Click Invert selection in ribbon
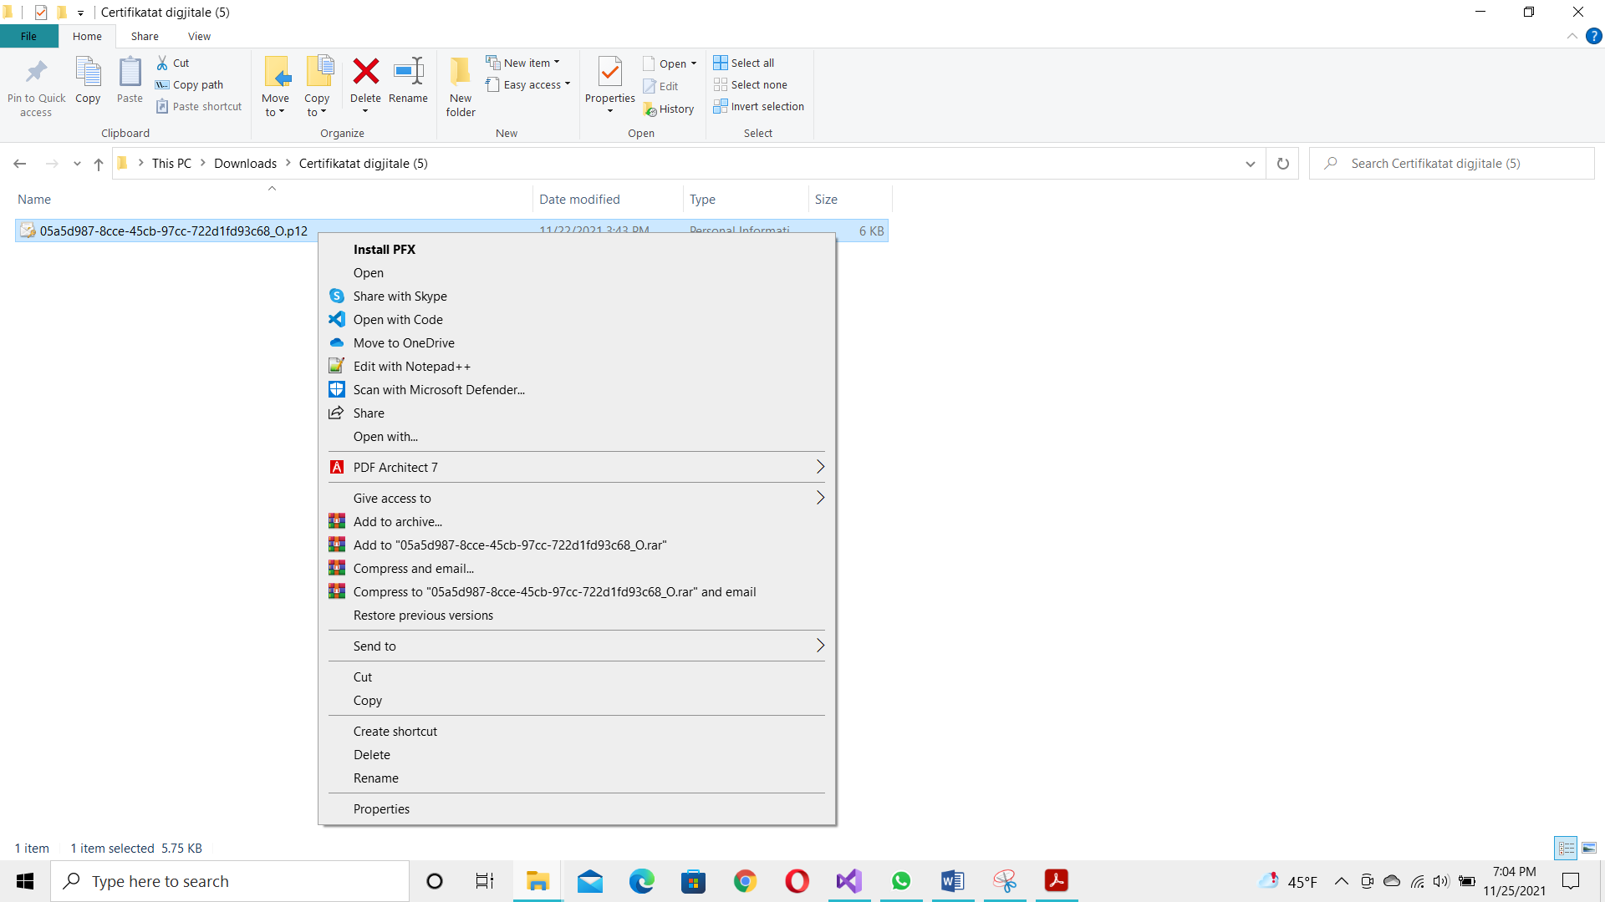 click(x=758, y=106)
